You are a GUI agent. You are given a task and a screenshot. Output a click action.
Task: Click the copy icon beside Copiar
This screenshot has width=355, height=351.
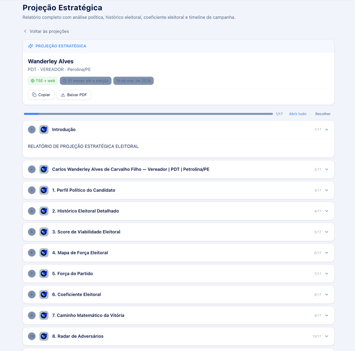point(34,95)
